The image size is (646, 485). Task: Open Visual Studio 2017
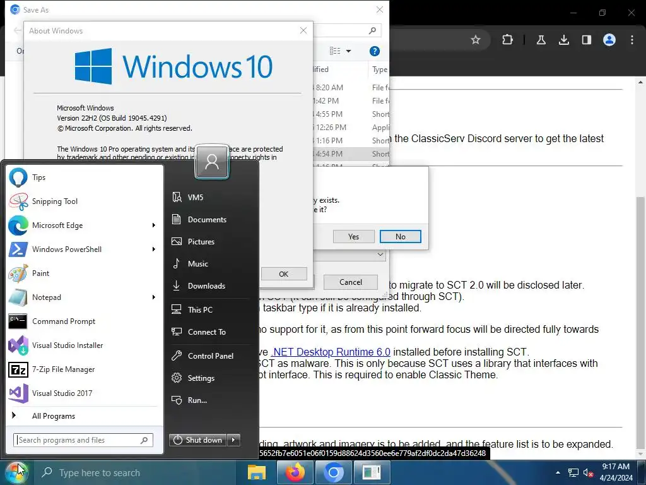coord(85,393)
